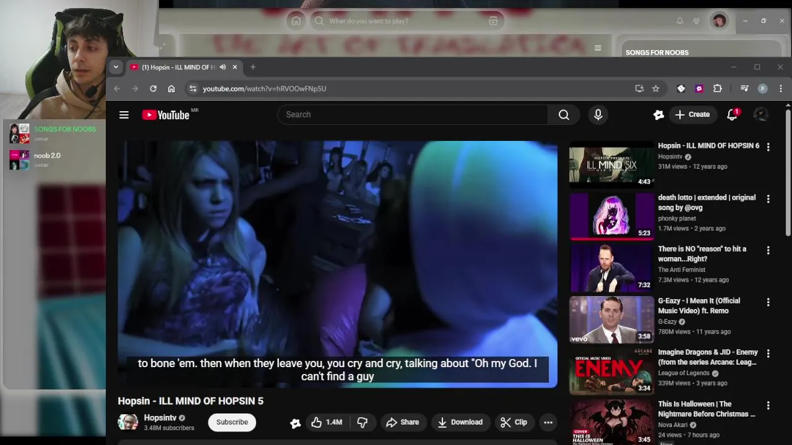Open options for Imagine Dragons Enemy
The width and height of the screenshot is (792, 445).
768,354
